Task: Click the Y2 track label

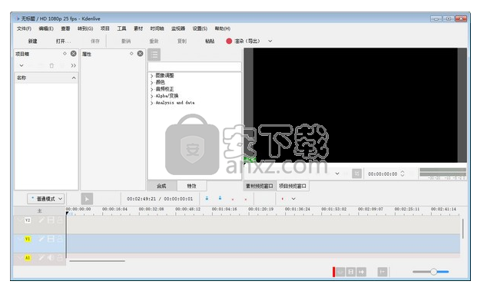Action: click(28, 220)
